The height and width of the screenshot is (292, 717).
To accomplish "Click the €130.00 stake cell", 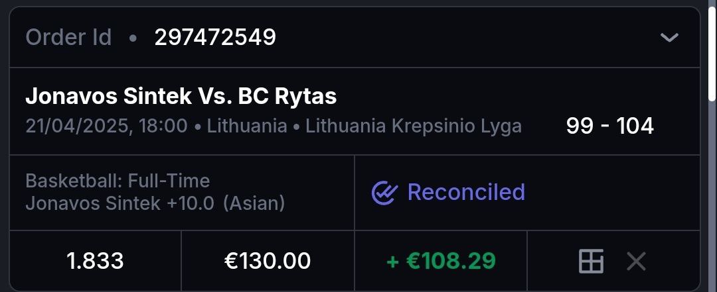I will point(268,261).
